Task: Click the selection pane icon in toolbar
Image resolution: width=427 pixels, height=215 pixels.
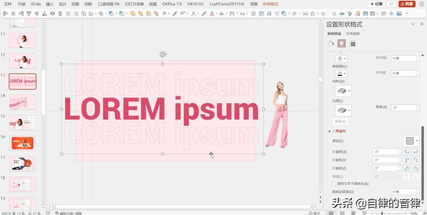Action: pos(358,13)
